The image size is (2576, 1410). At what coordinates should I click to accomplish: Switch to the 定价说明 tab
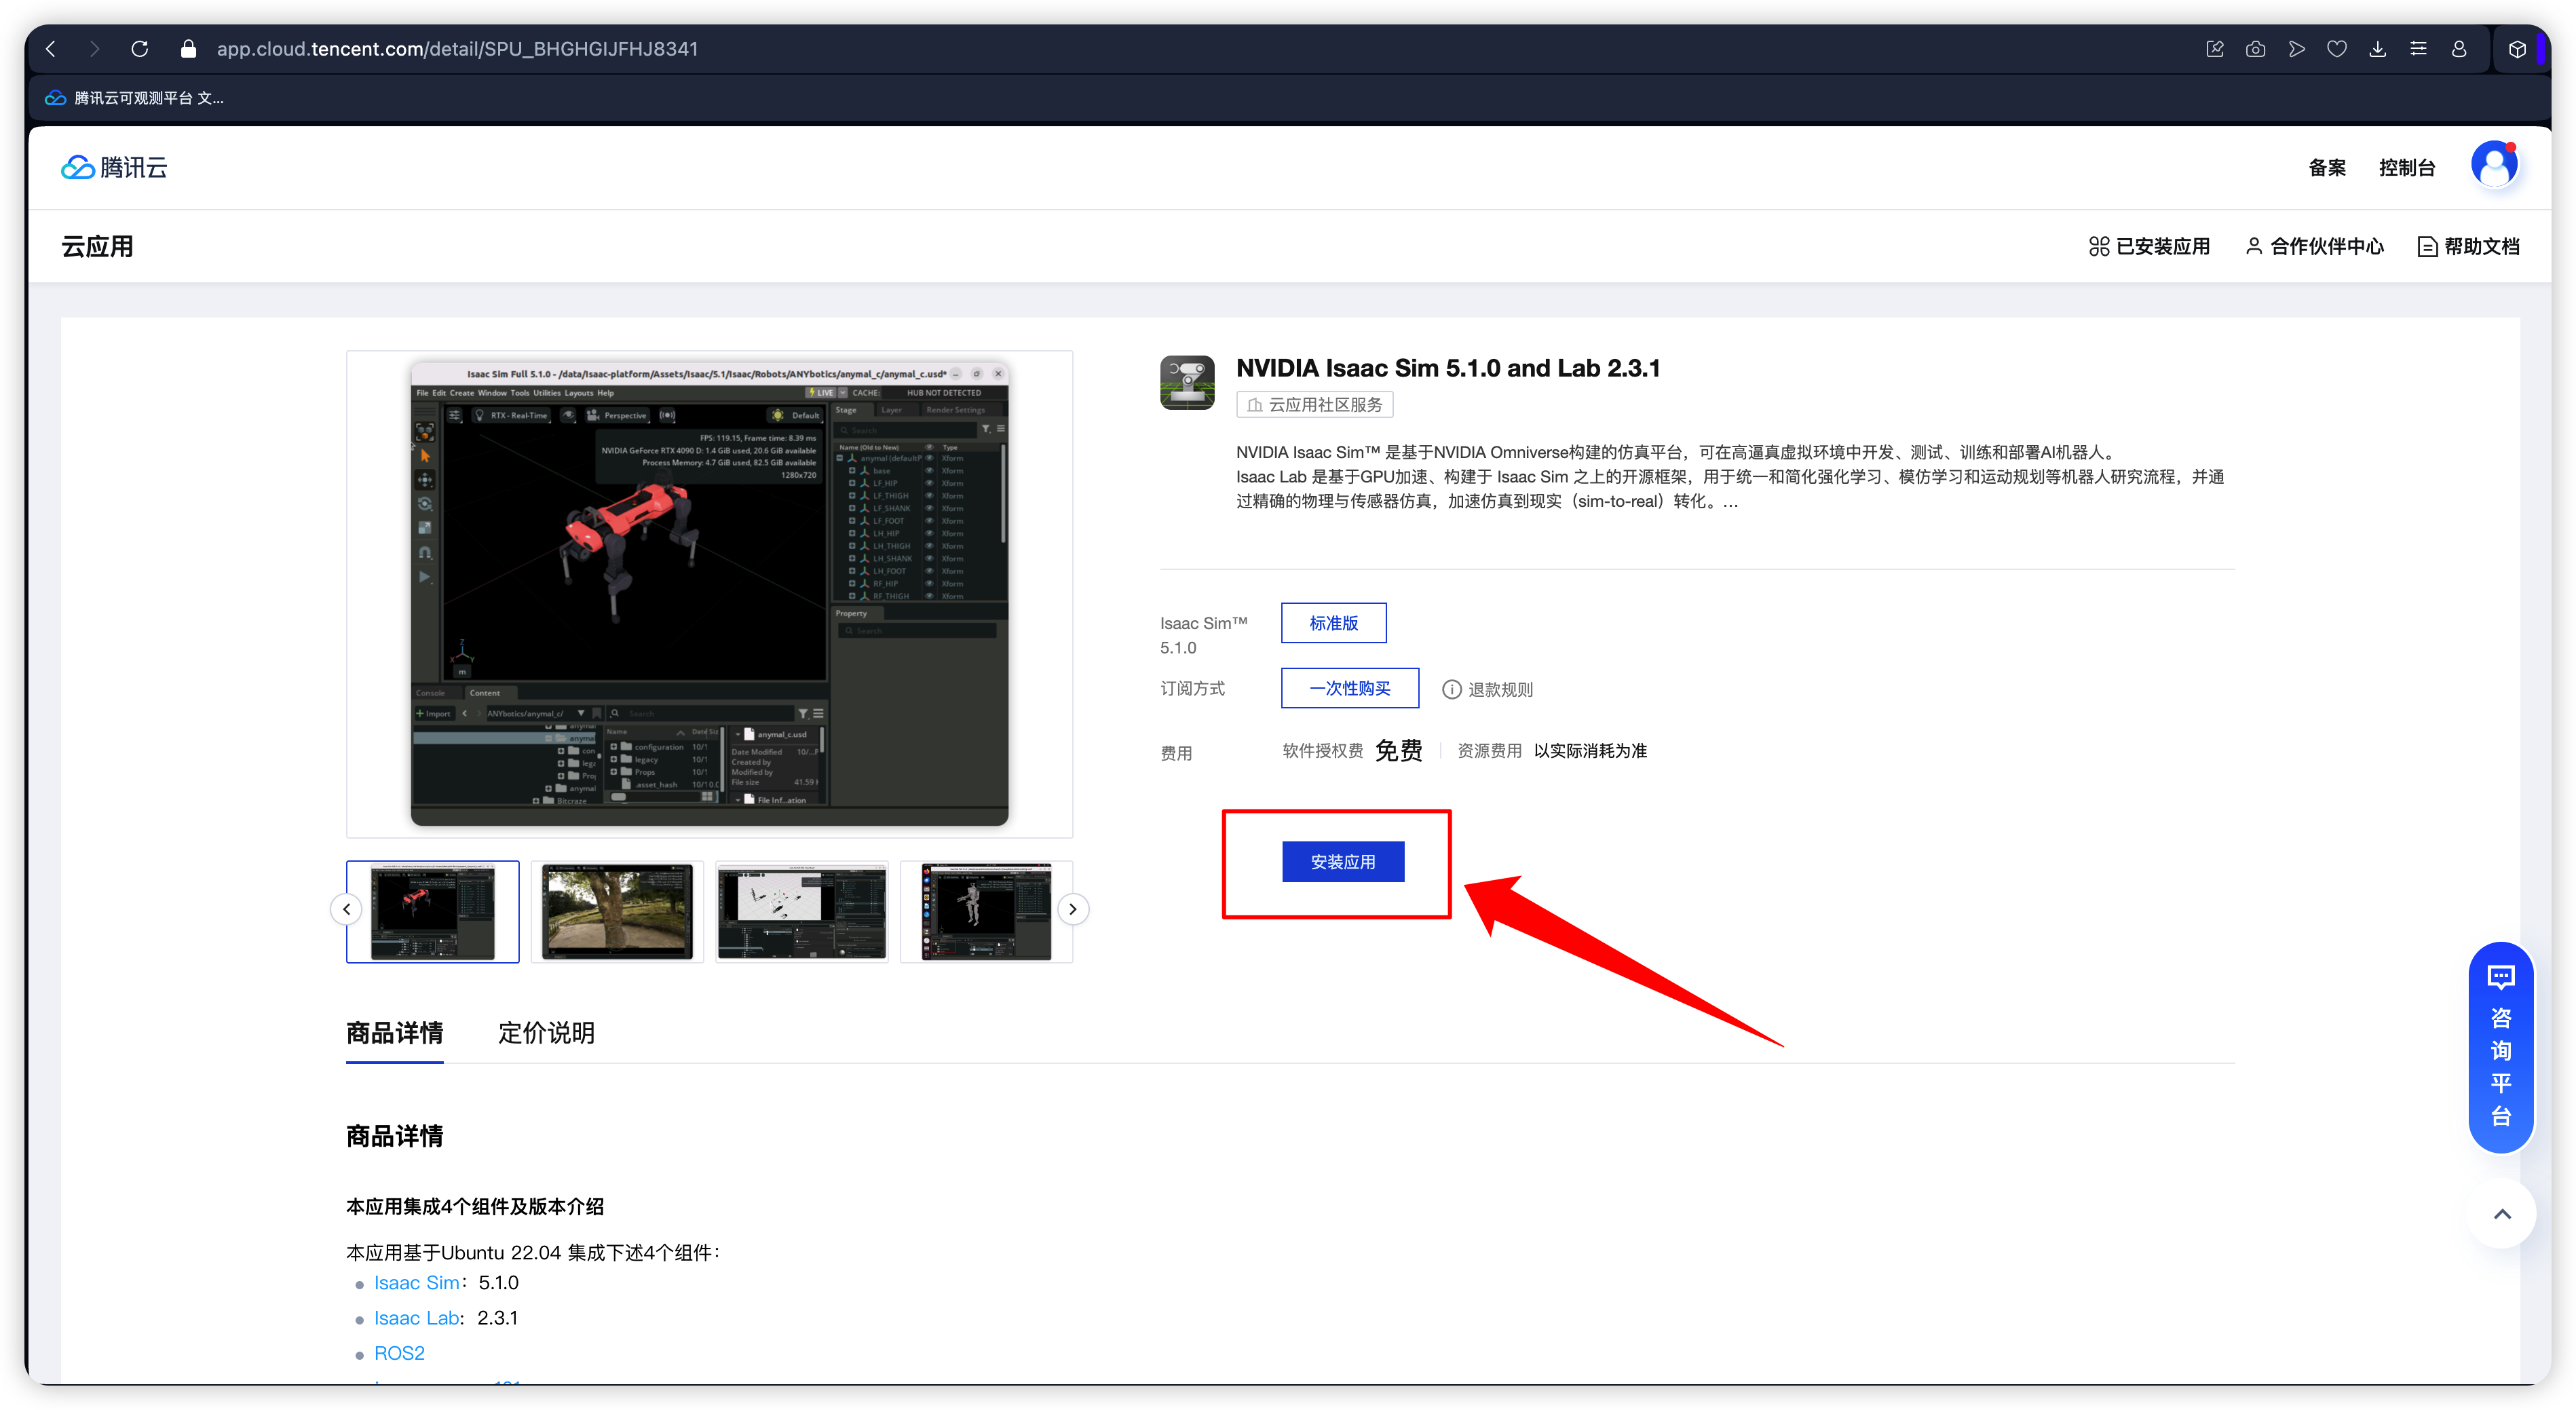pos(546,1033)
